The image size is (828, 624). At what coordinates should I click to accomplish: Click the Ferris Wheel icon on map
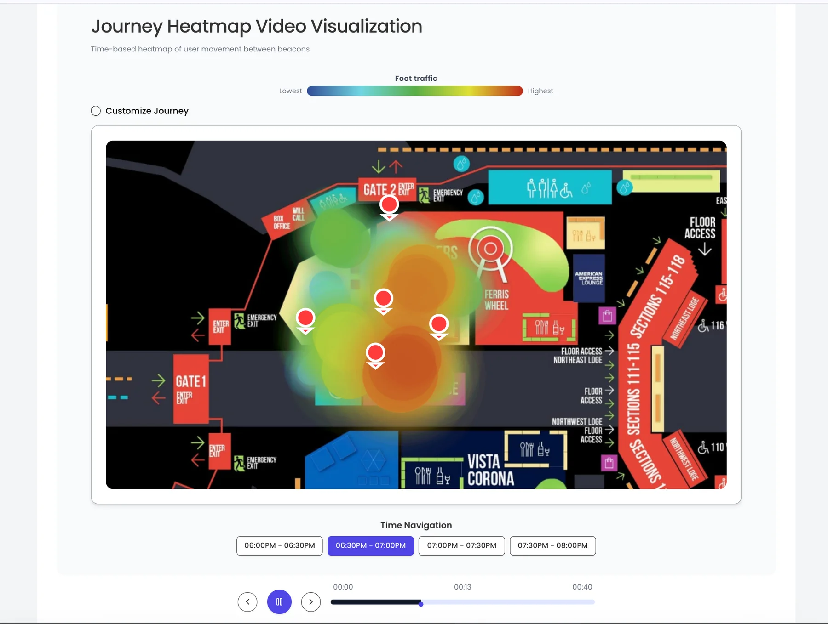point(490,254)
